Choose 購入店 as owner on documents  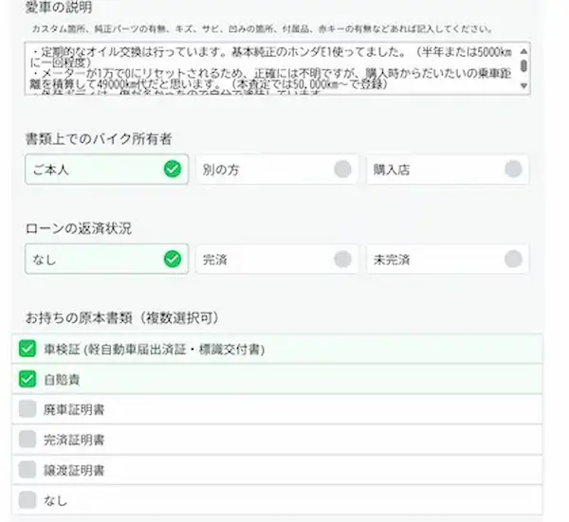pos(447,170)
